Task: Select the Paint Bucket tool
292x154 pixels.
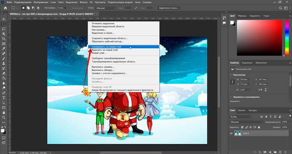Action: (4, 78)
